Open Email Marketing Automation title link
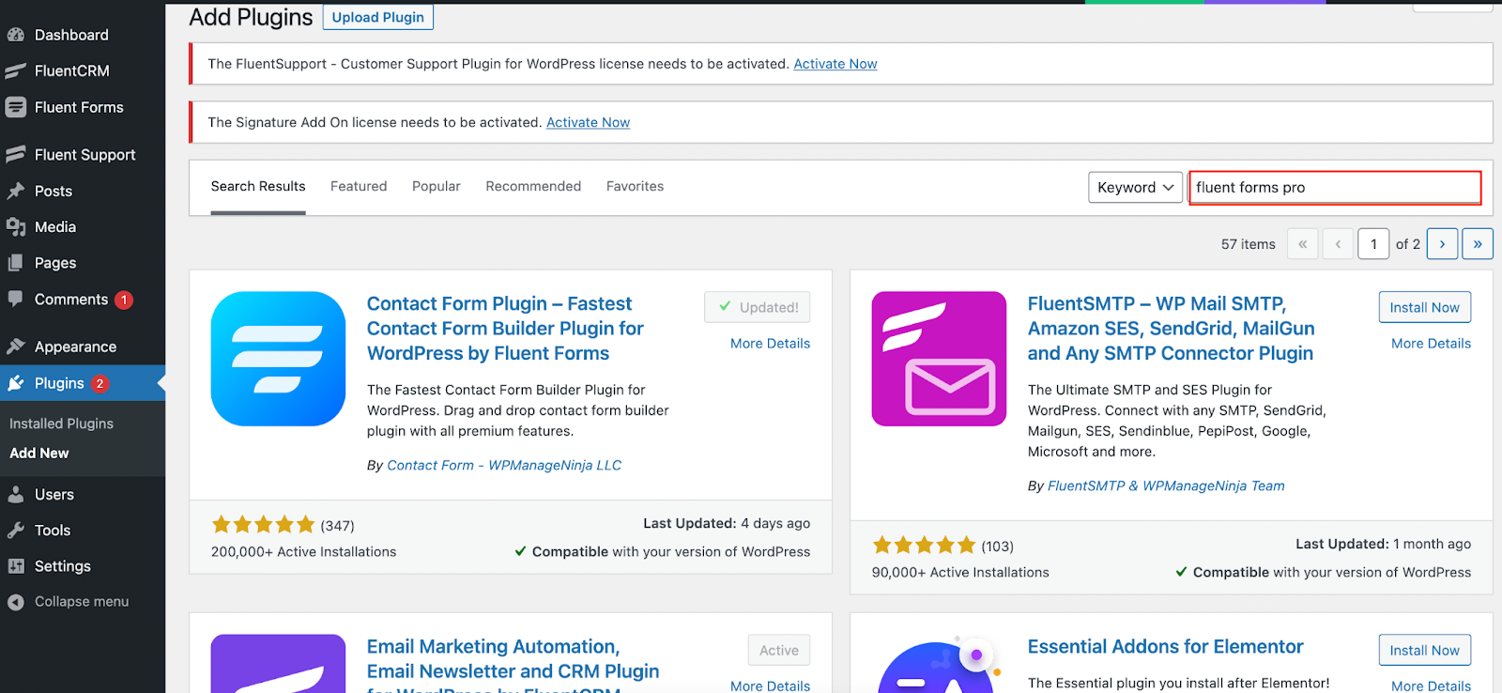 [x=513, y=664]
